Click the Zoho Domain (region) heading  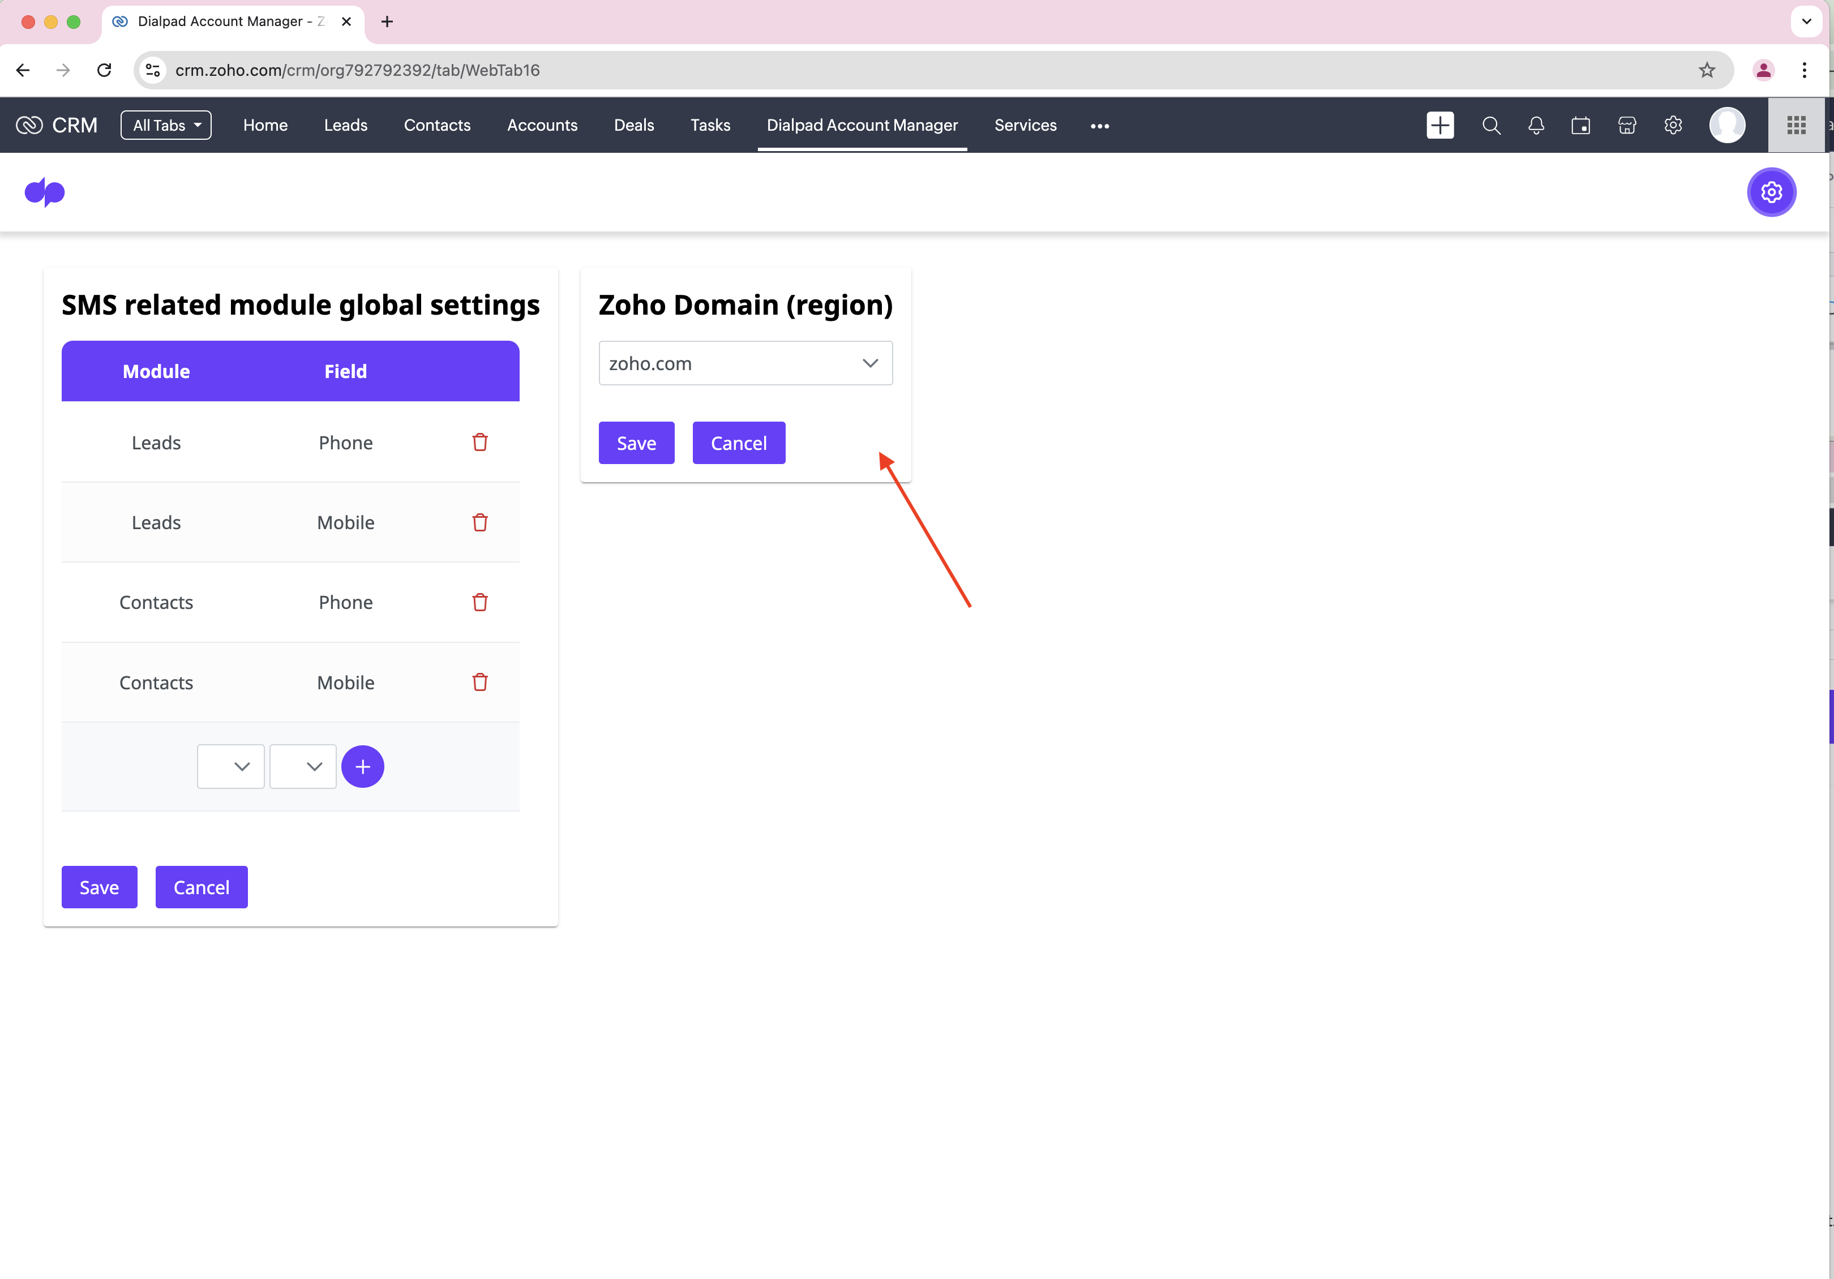click(x=745, y=305)
